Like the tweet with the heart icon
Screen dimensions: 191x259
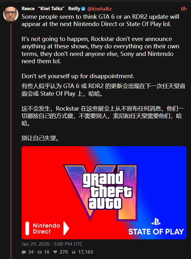(x=55, y=252)
